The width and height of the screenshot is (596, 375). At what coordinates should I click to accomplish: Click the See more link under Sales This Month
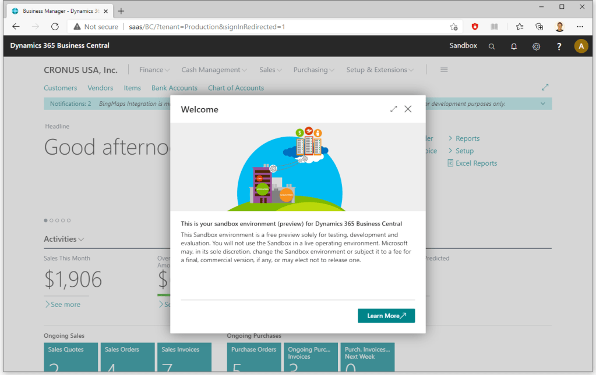coord(62,305)
